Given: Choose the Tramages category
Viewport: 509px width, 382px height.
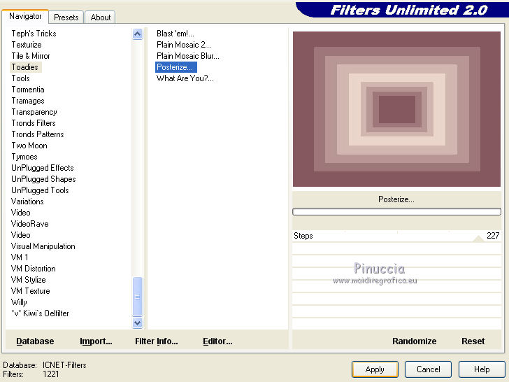Looking at the screenshot, I should pos(28,101).
